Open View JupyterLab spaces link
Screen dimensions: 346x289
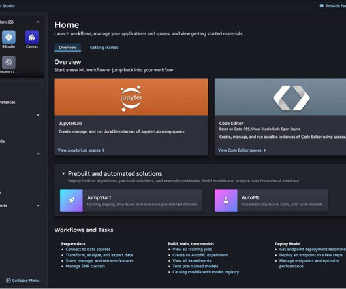(81, 150)
